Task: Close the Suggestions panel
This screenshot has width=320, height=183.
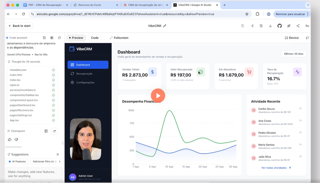Action: pyautogui.click(x=58, y=154)
